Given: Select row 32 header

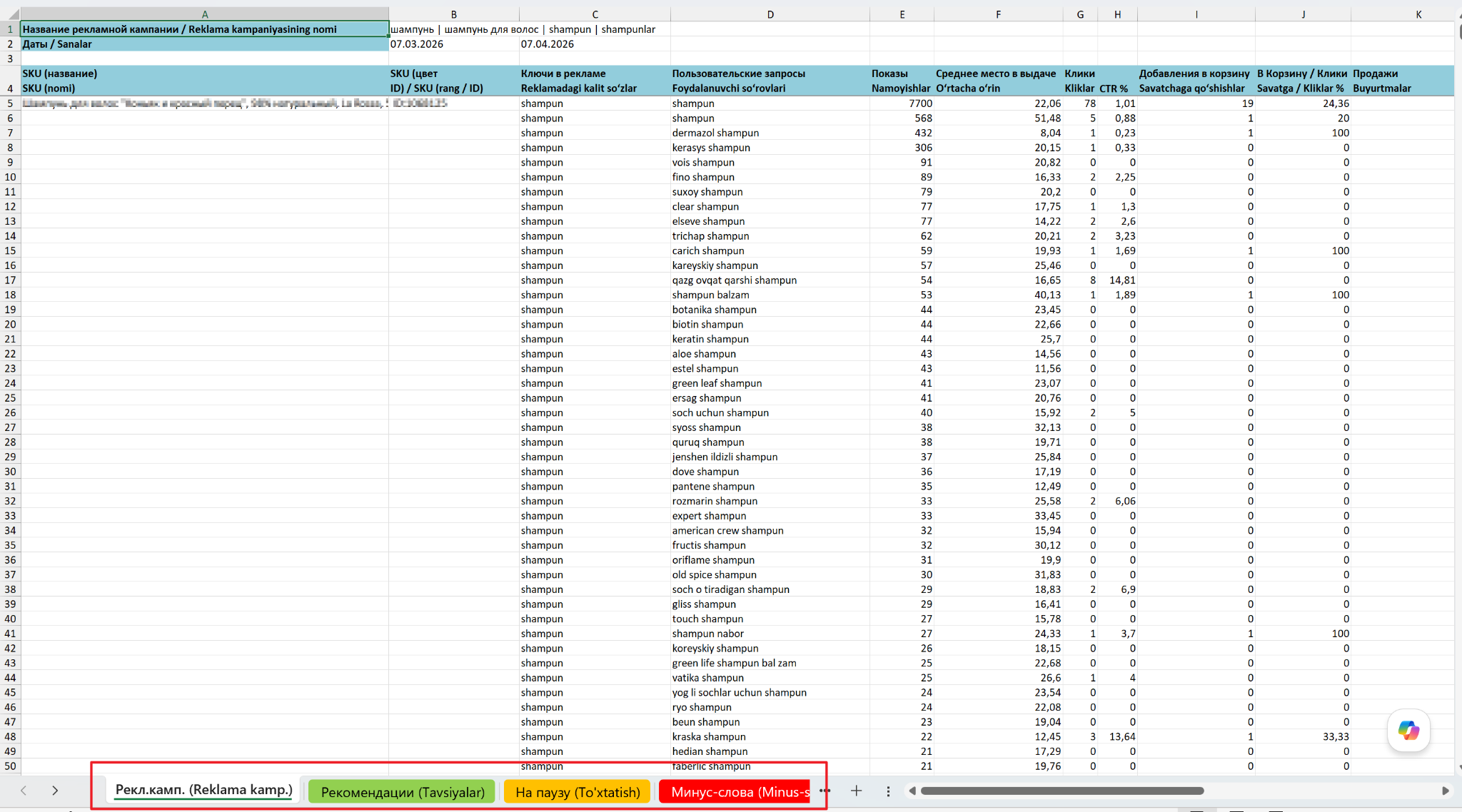Looking at the screenshot, I should click(10, 501).
